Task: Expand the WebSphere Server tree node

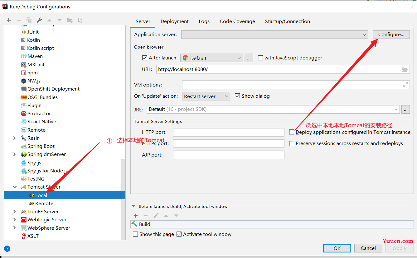Action: 14,228
